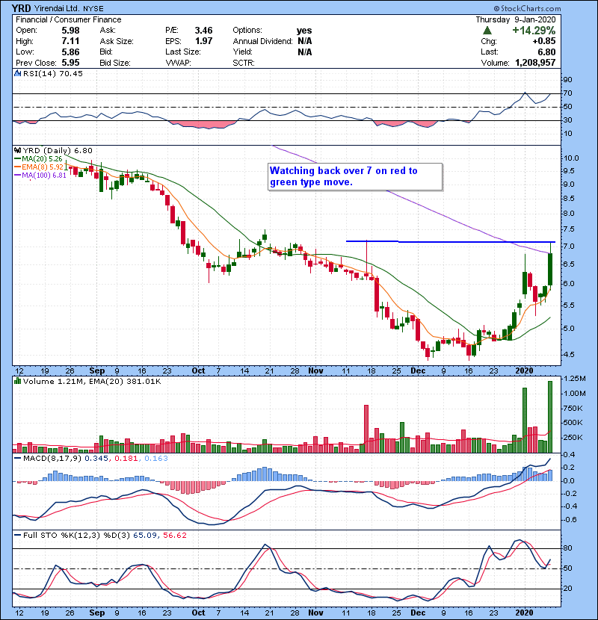Select the MACD signal value 0.181
Screen dimensions: 598x620
pos(126,459)
